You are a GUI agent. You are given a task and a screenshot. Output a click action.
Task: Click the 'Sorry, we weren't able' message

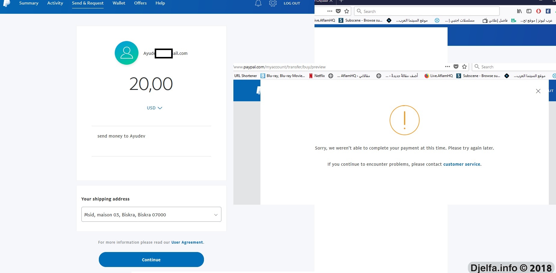click(404, 148)
